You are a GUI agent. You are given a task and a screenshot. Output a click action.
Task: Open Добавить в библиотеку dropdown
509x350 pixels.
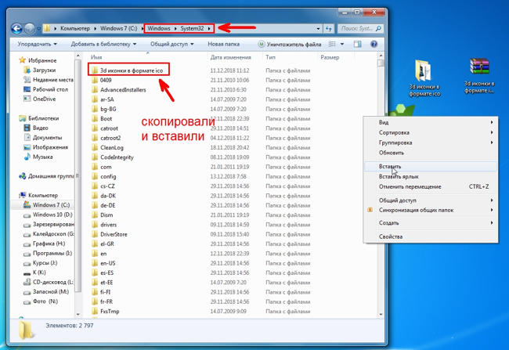103,44
